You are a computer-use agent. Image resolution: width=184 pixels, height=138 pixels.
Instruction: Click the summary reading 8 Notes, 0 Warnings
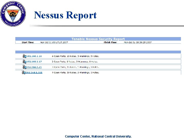click(x=75, y=62)
